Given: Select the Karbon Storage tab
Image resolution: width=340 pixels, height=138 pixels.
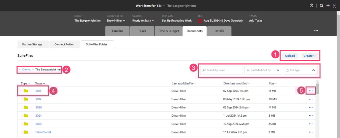Looking at the screenshot, I should click(32, 44).
